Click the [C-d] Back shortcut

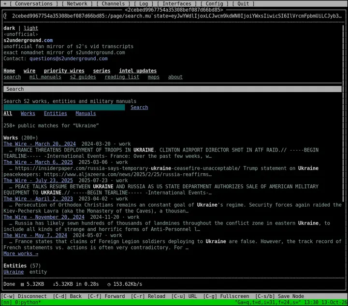67,296
